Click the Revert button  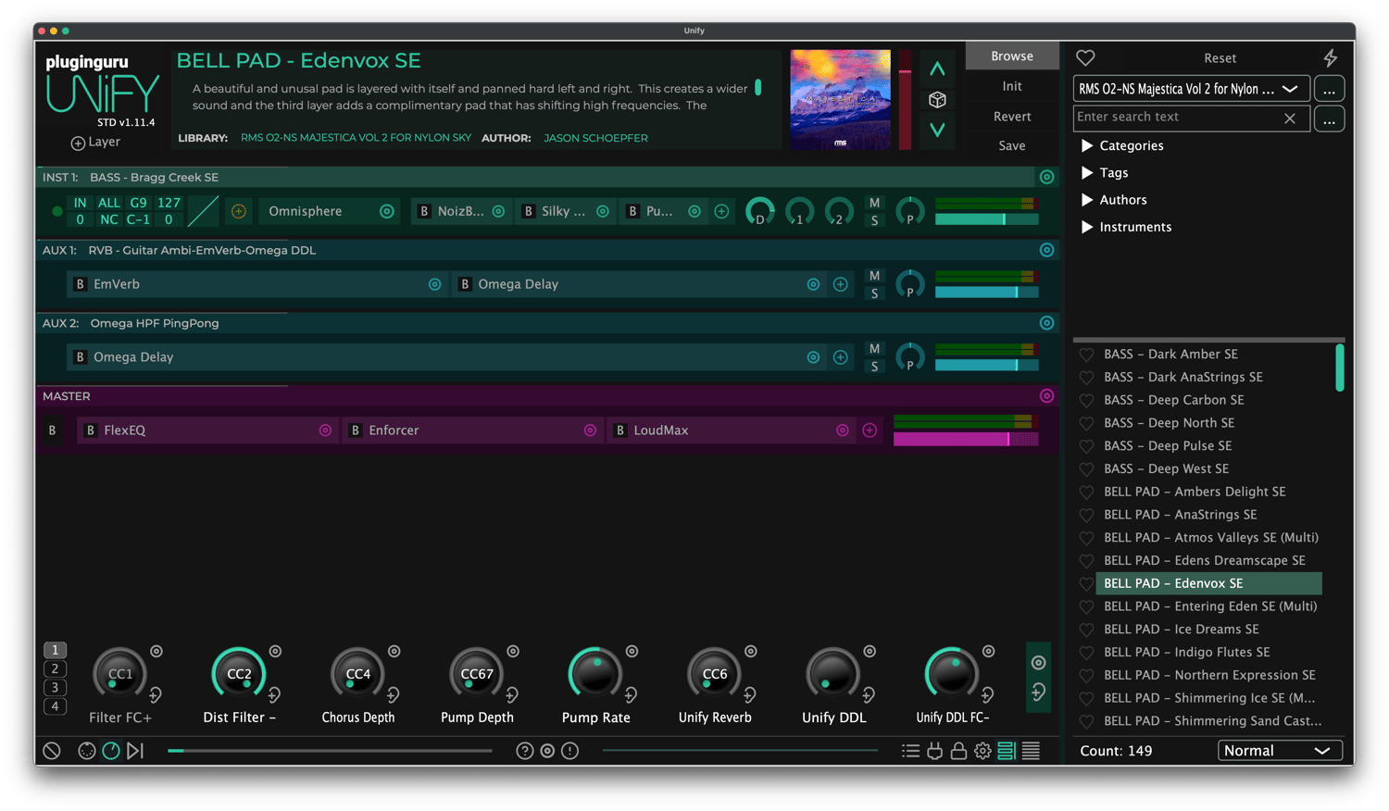coord(1012,117)
